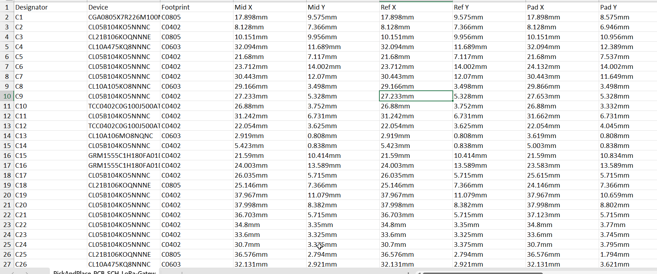The height and width of the screenshot is (274, 657).
Task: Click Pad X value 37.123mm for C21
Action: (x=562, y=215)
